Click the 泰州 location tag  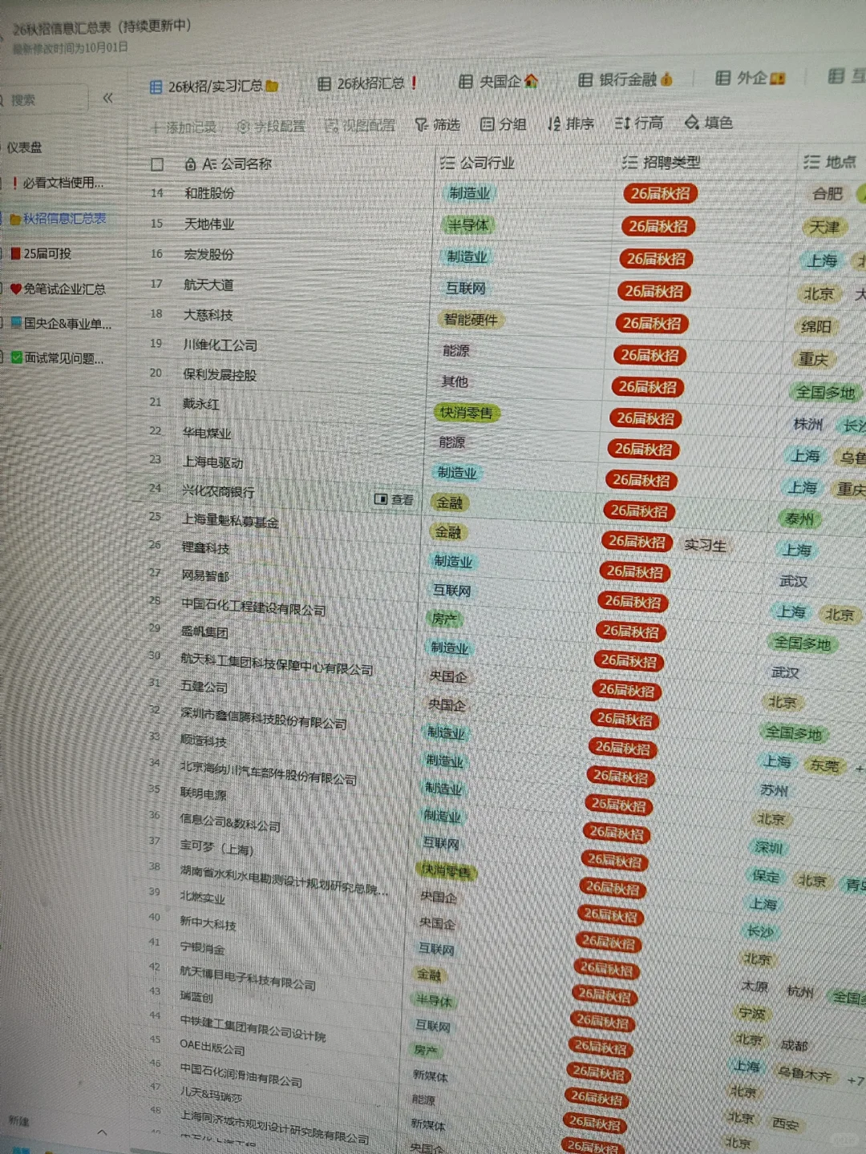[x=799, y=519]
